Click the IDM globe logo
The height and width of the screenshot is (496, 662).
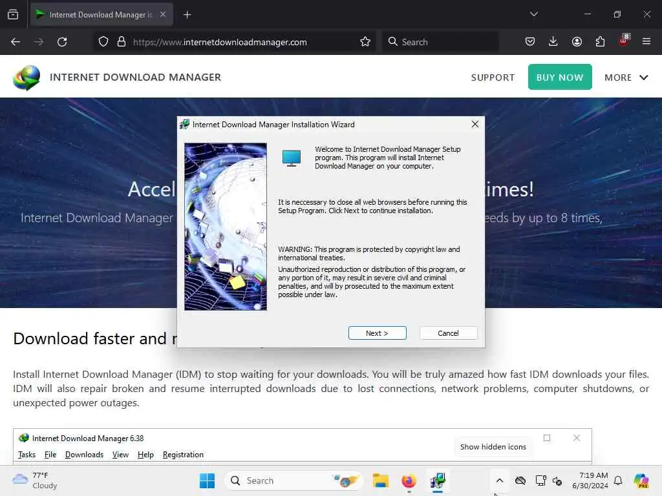click(x=27, y=77)
